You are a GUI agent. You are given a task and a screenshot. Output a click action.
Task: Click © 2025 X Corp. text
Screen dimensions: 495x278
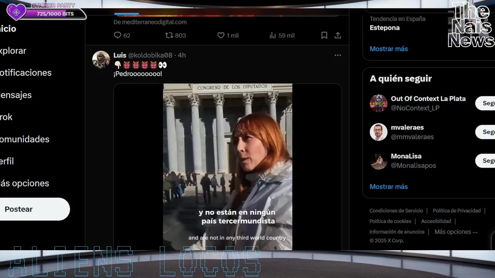tap(387, 241)
